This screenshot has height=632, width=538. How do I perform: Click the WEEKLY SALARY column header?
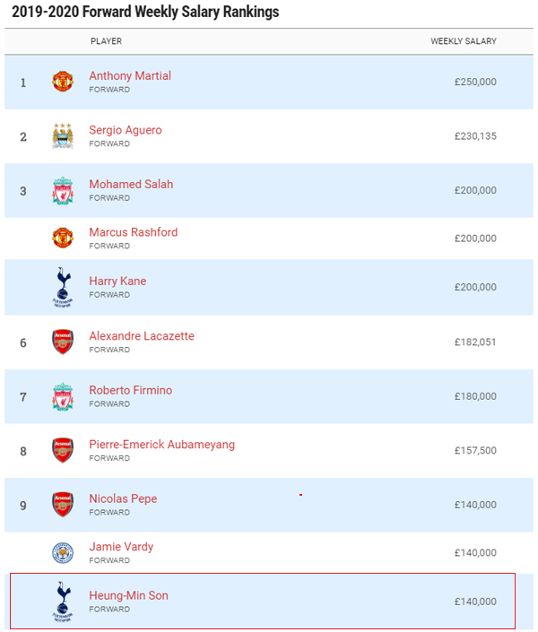tap(464, 41)
